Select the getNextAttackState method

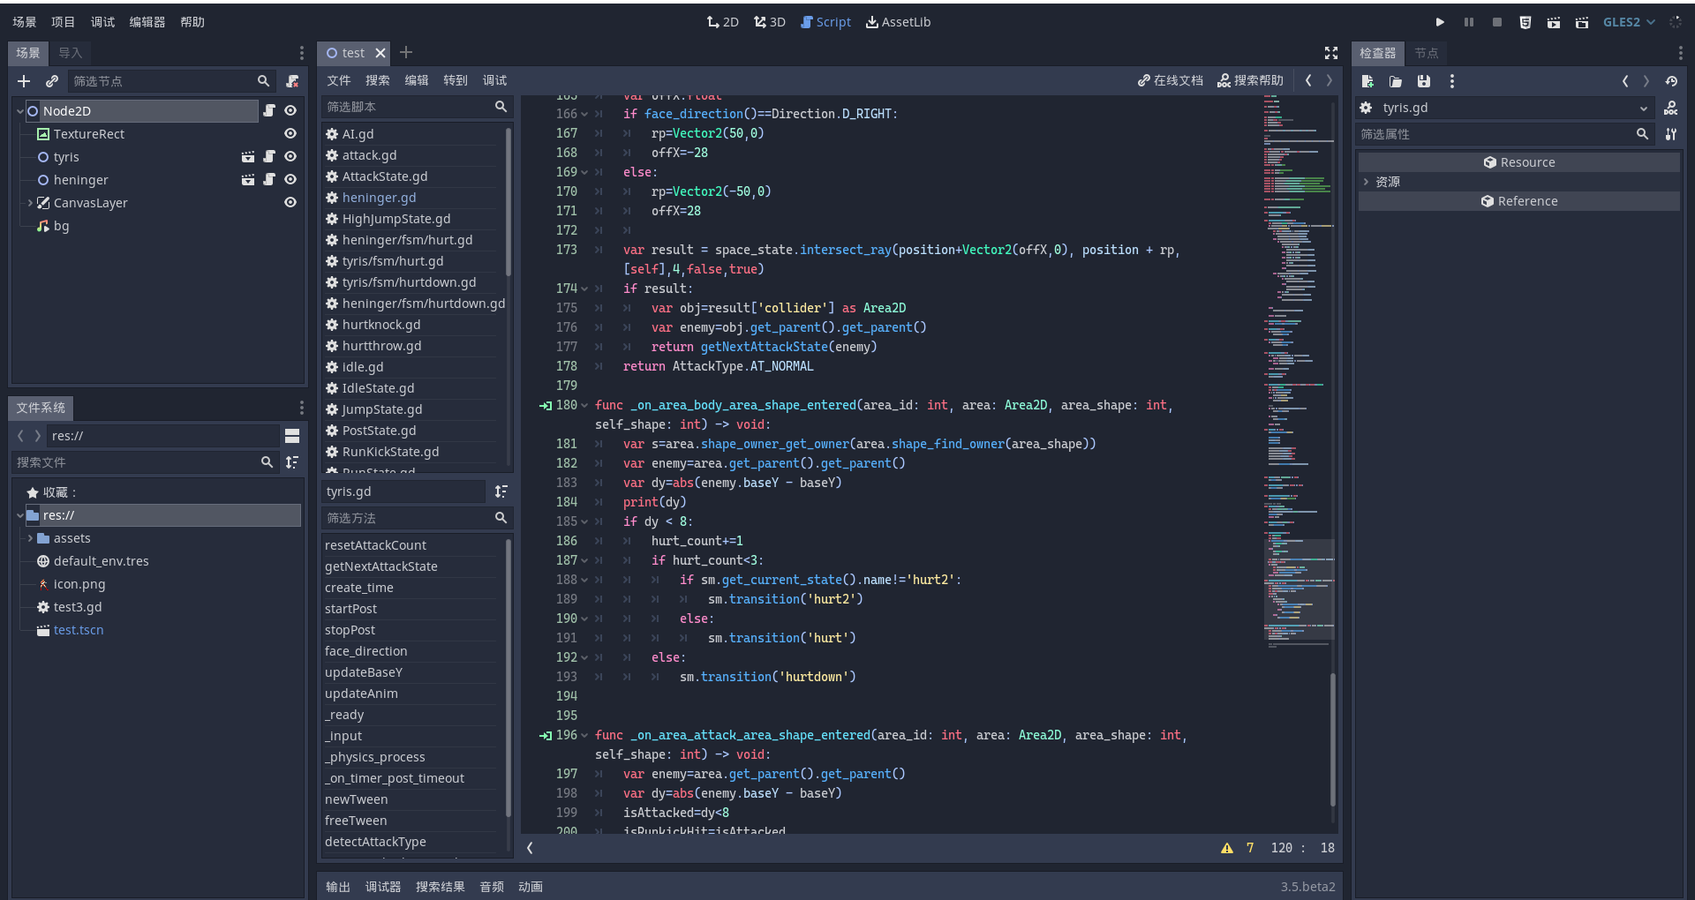381,566
